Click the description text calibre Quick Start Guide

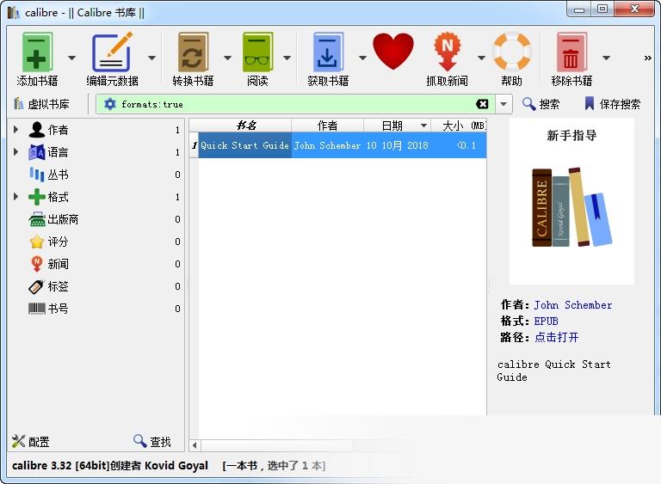554,371
